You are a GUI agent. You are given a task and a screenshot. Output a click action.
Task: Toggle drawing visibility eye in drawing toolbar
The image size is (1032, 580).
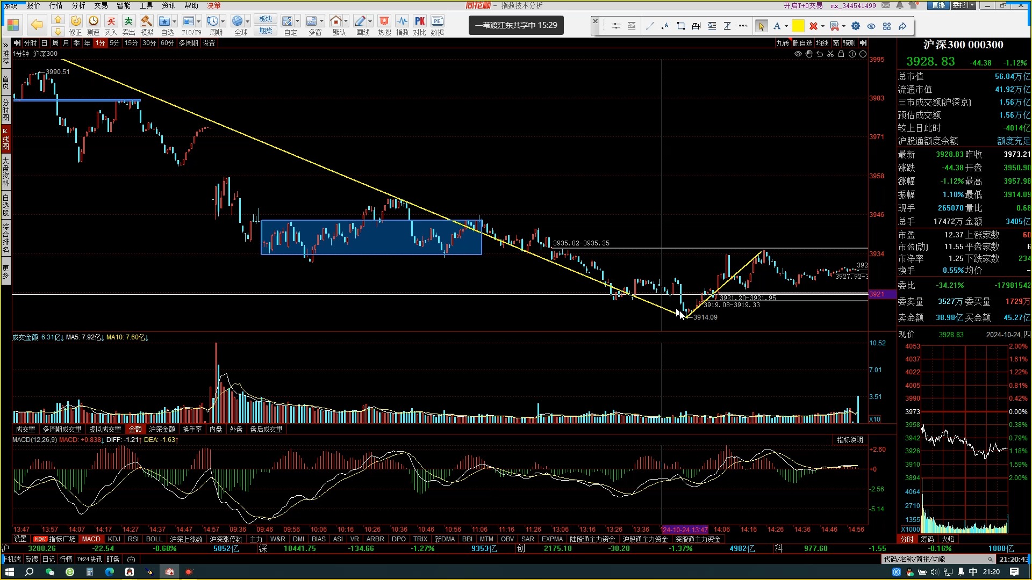click(x=871, y=26)
